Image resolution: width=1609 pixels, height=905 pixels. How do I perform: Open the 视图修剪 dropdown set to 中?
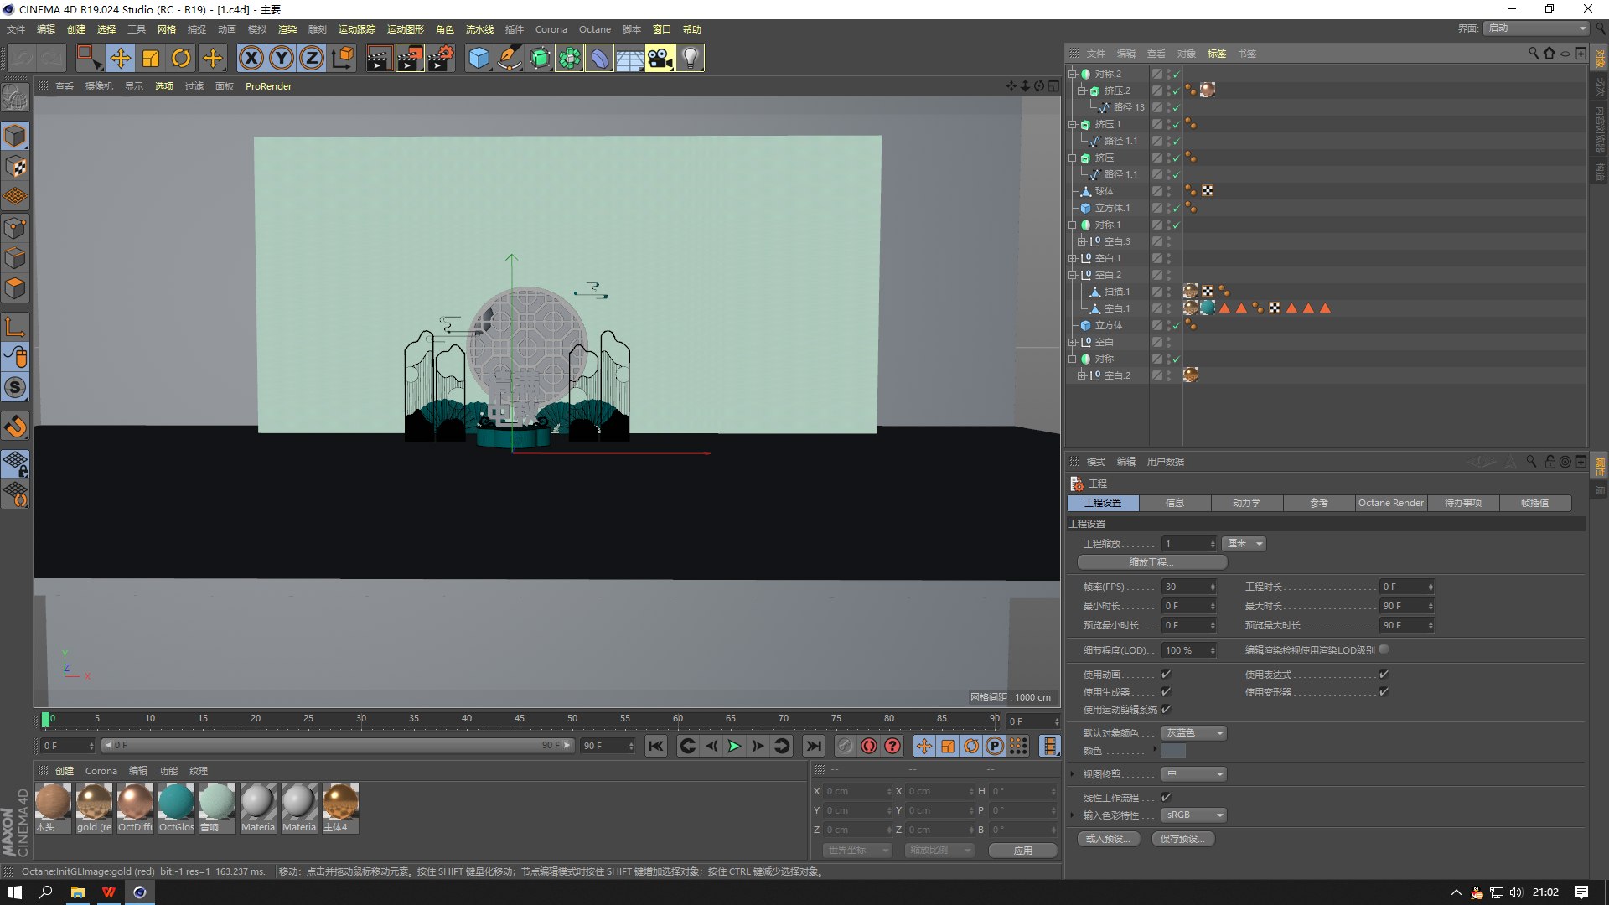1193,773
